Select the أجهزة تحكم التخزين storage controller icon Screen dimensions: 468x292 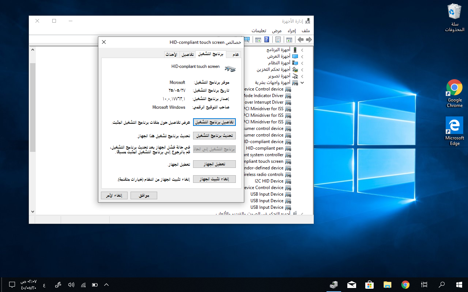click(295, 69)
